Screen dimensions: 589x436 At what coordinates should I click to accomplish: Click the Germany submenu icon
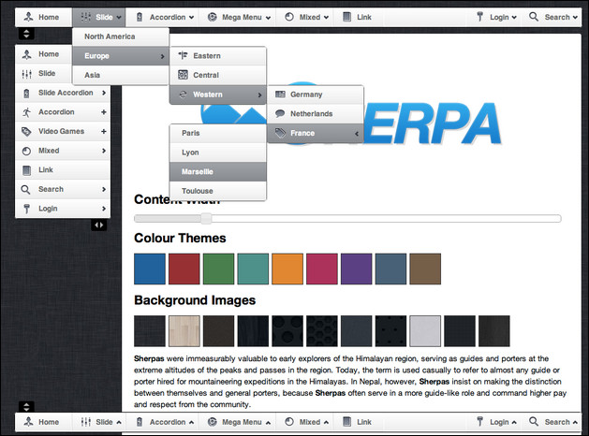[280, 94]
